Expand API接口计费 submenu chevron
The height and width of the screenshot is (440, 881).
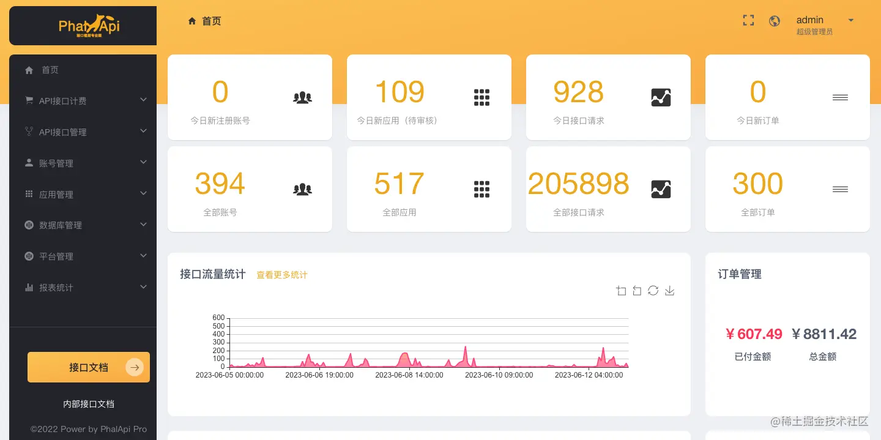tap(143, 99)
